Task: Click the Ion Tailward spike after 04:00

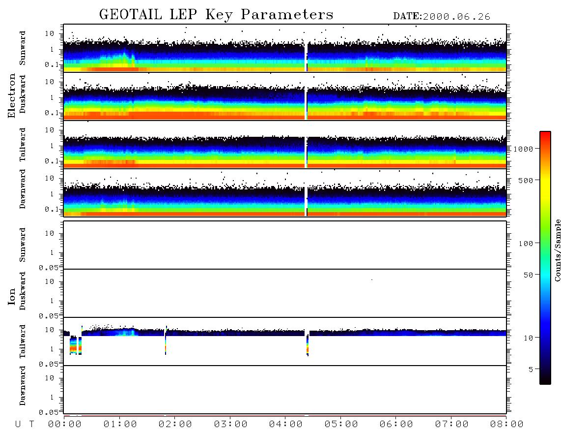Action: click(308, 345)
